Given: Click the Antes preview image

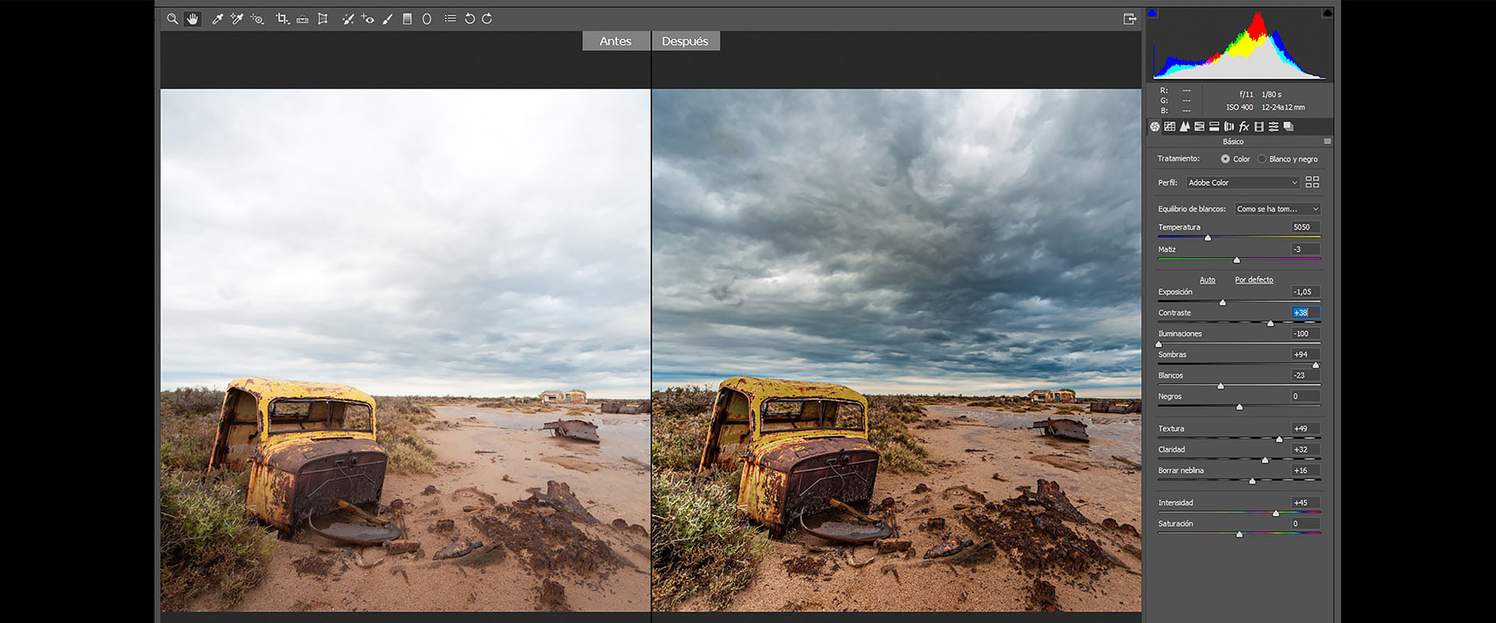Looking at the screenshot, I should coord(405,350).
